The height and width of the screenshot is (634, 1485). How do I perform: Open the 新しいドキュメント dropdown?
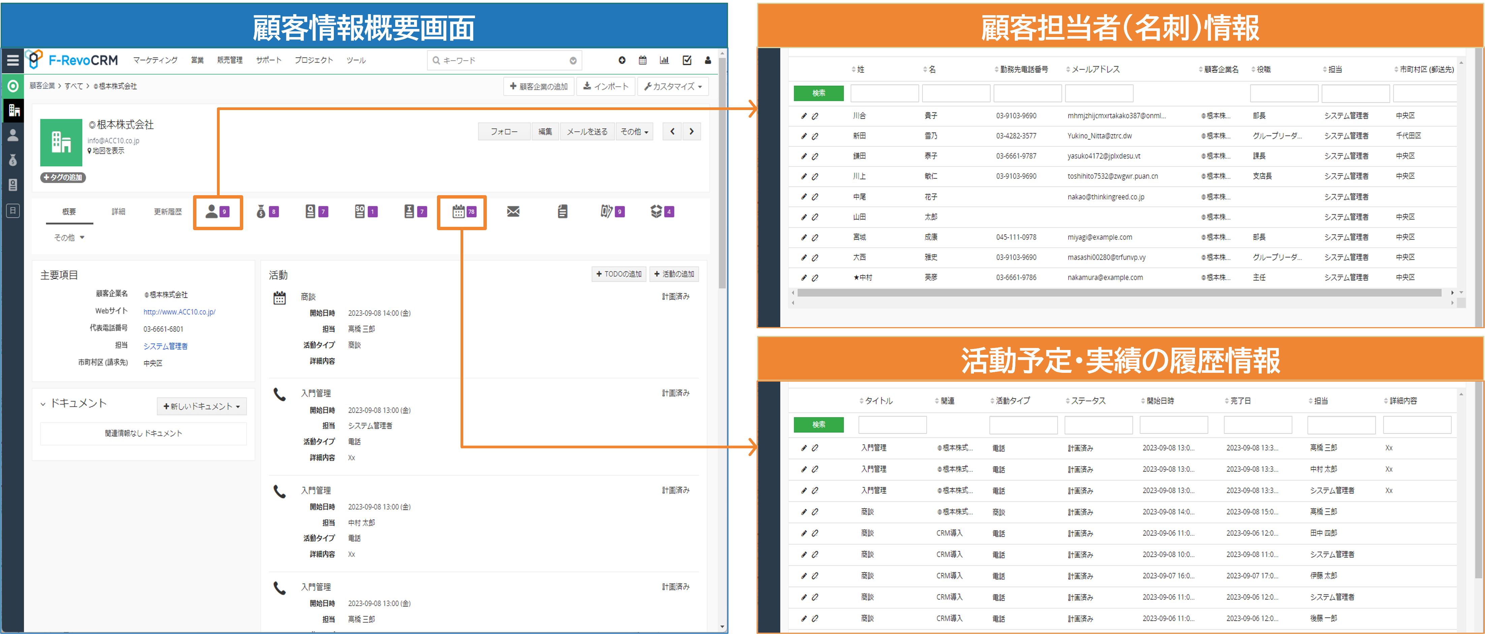click(x=202, y=407)
